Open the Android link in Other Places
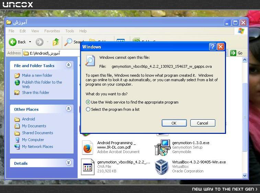260x193 pixels. (29, 119)
